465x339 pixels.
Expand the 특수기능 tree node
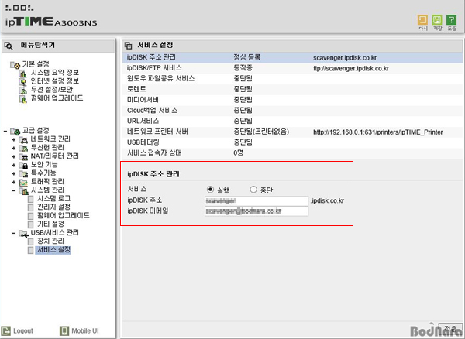click(x=14, y=173)
